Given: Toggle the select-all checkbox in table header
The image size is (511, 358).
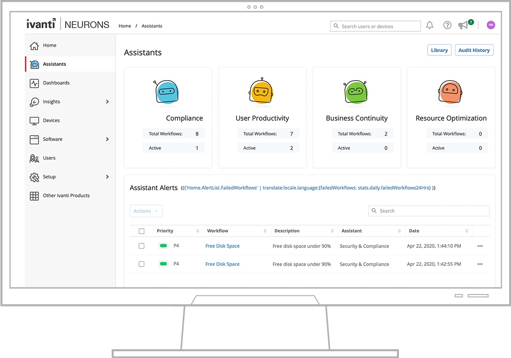Looking at the screenshot, I should 142,231.
